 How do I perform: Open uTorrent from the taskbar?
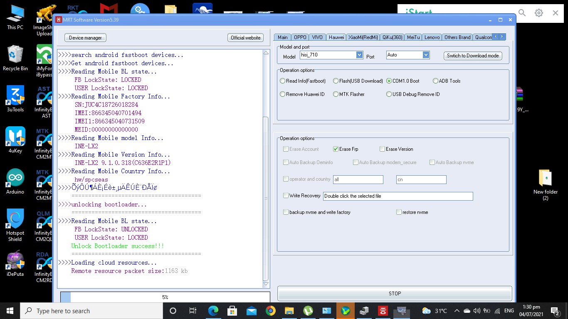[x=309, y=311]
